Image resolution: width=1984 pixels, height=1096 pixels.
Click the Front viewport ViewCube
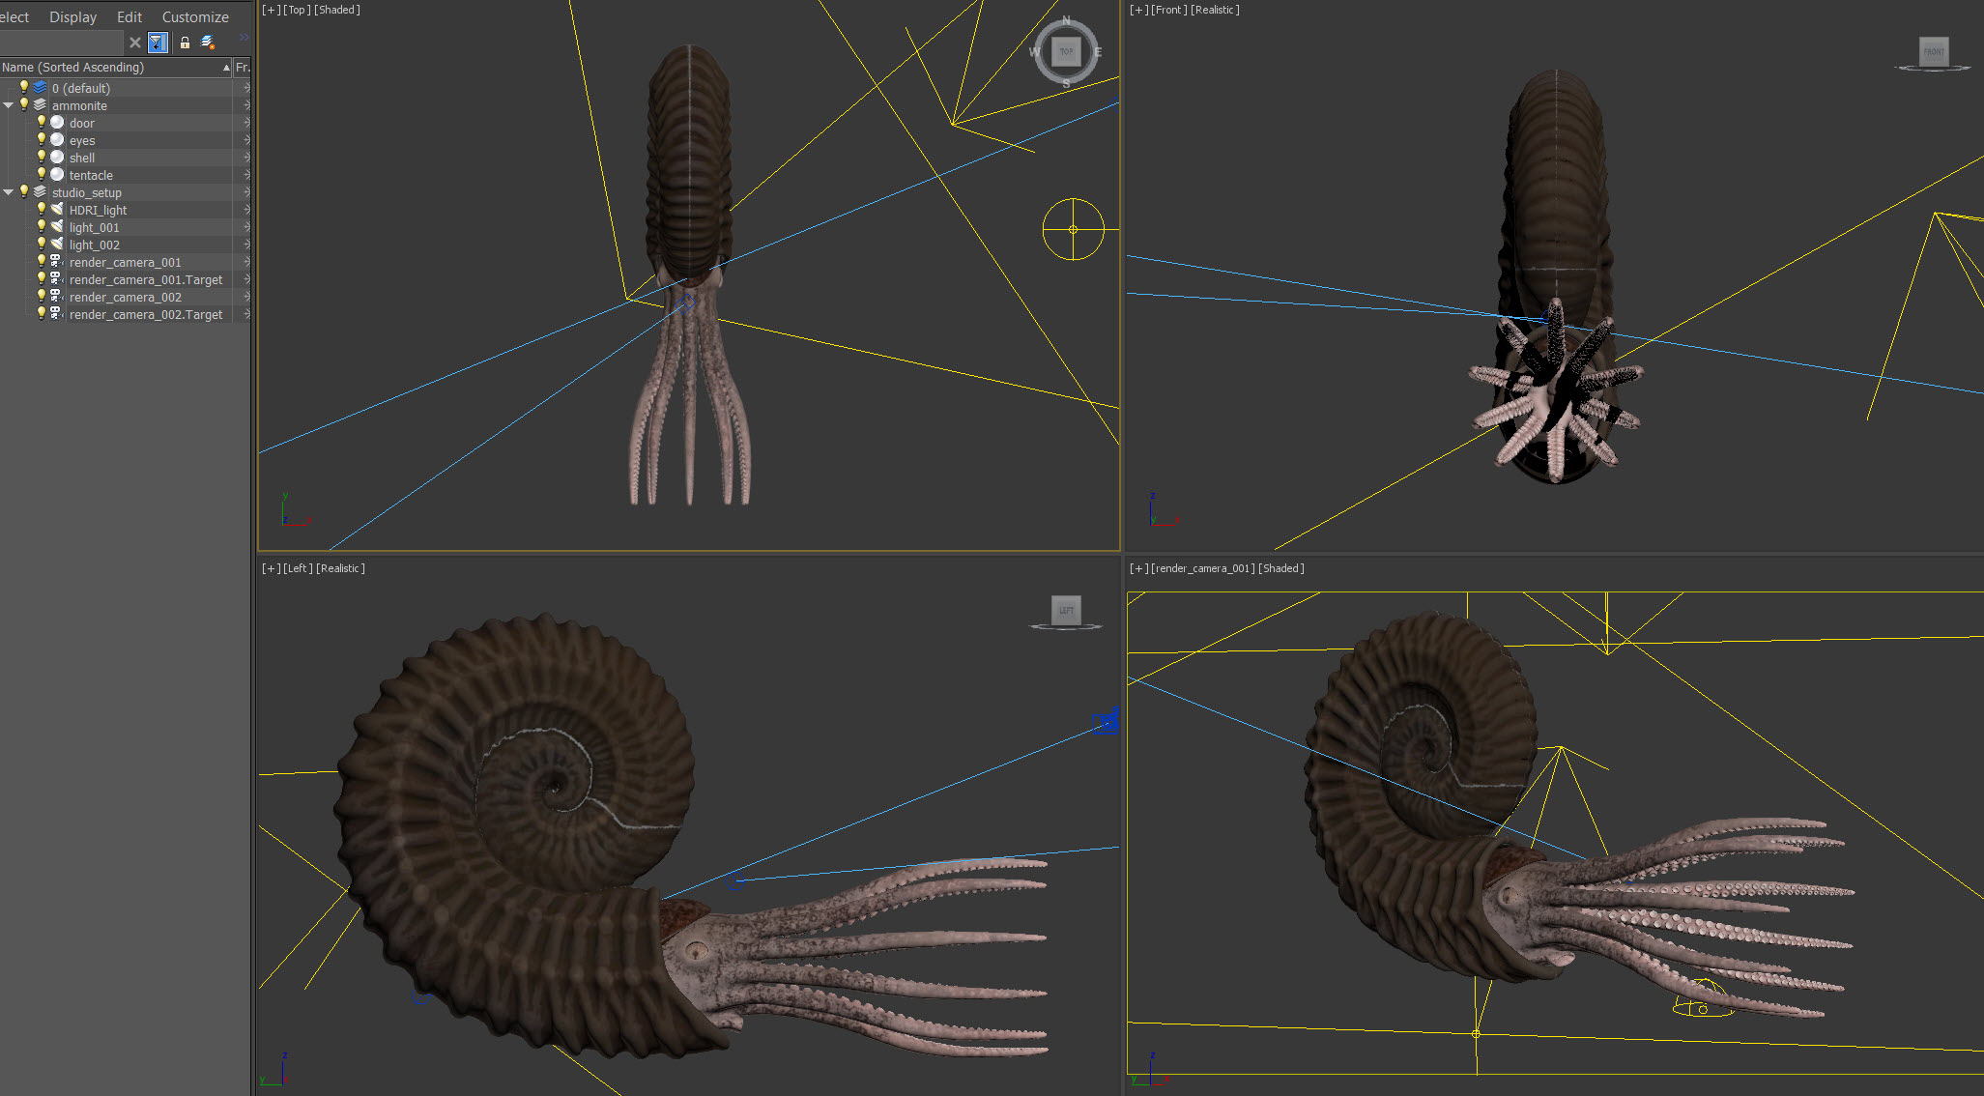click(1934, 53)
